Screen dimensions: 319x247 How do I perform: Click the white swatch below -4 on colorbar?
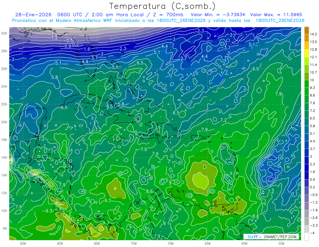click(307, 237)
